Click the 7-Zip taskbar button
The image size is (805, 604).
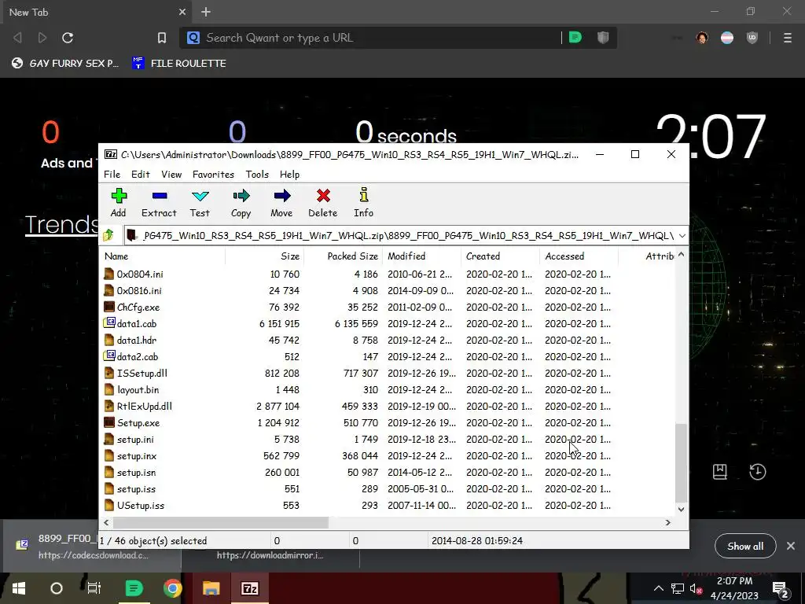pyautogui.click(x=249, y=588)
